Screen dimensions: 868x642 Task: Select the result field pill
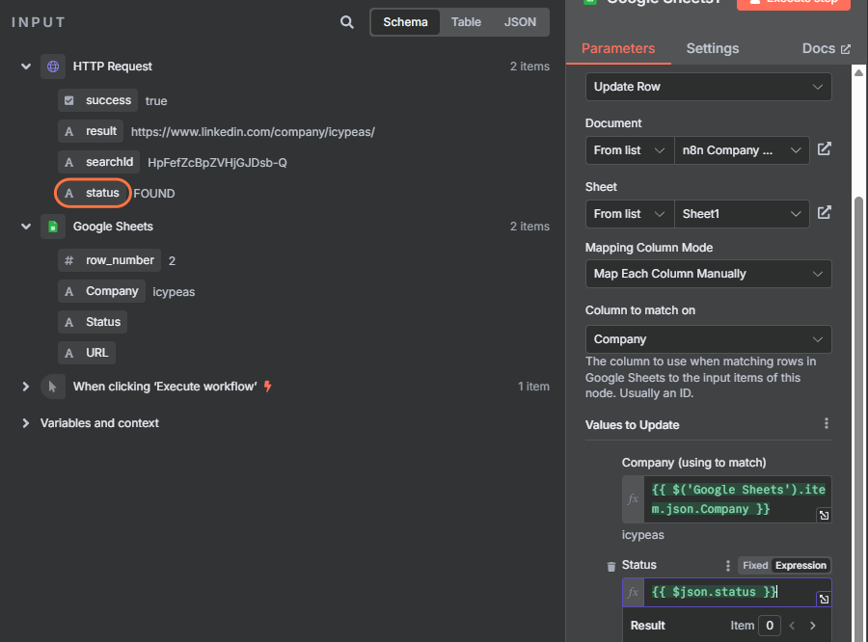(91, 131)
